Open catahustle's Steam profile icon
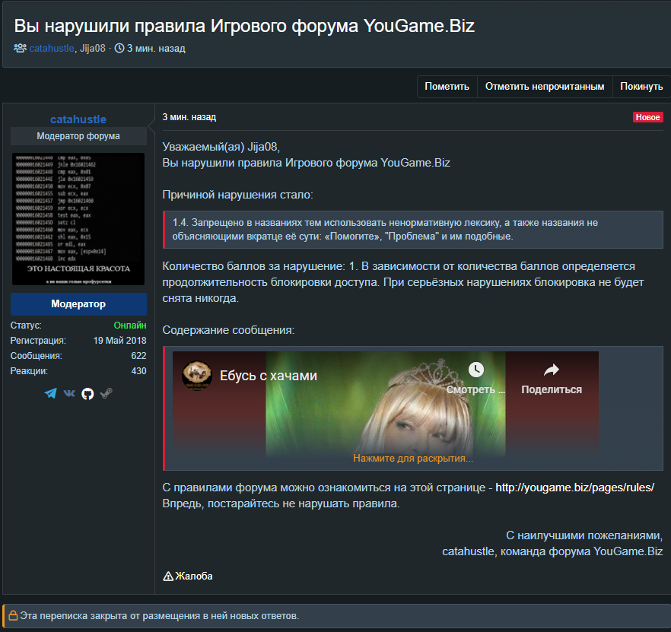The width and height of the screenshot is (671, 632). [x=107, y=393]
